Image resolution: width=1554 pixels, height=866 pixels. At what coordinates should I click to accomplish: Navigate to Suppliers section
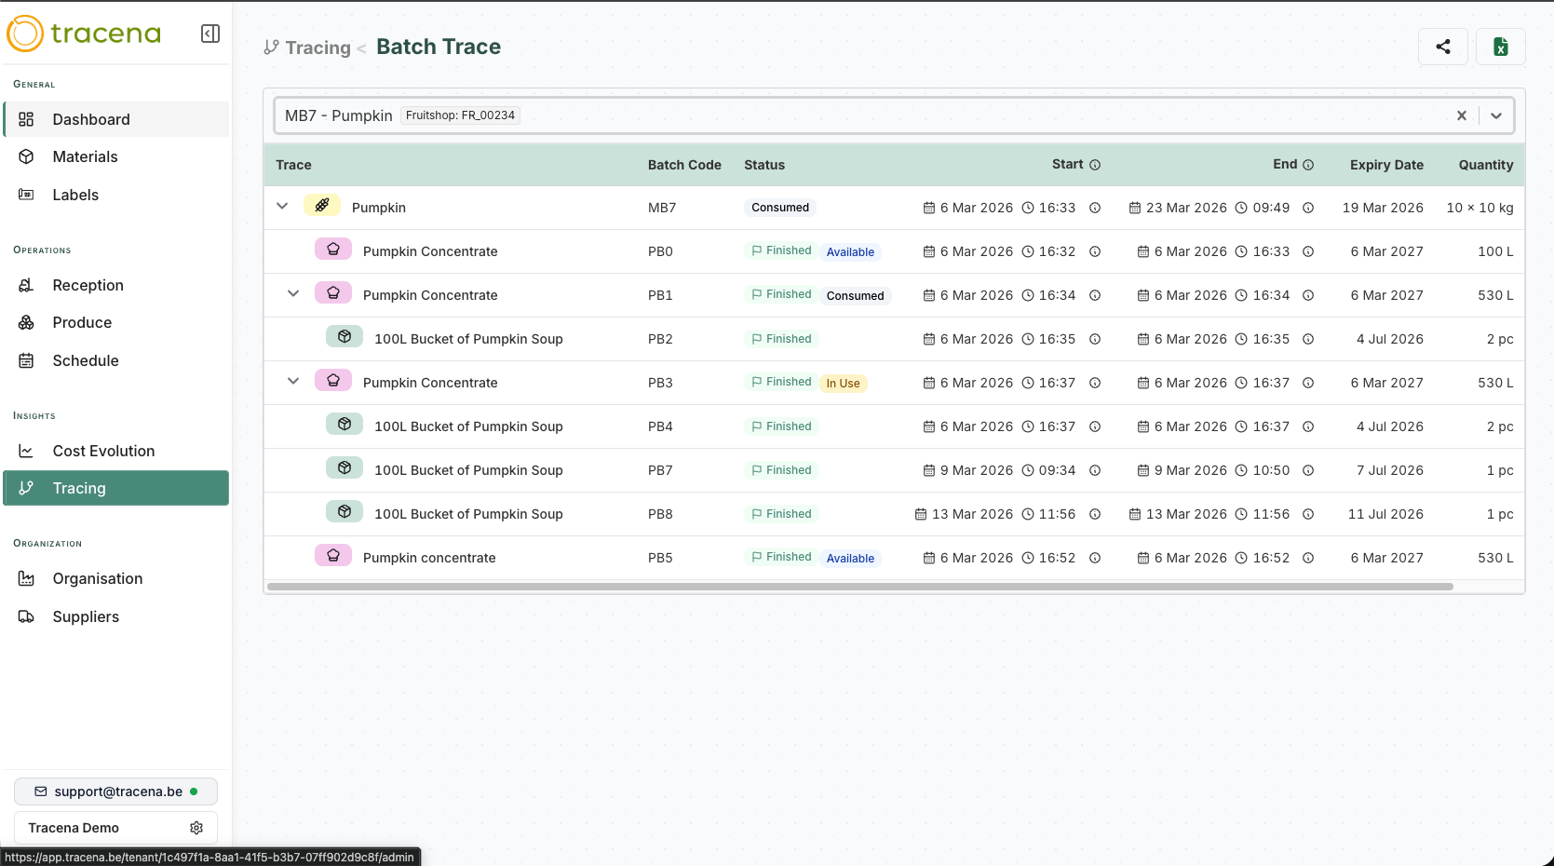[x=86, y=616]
